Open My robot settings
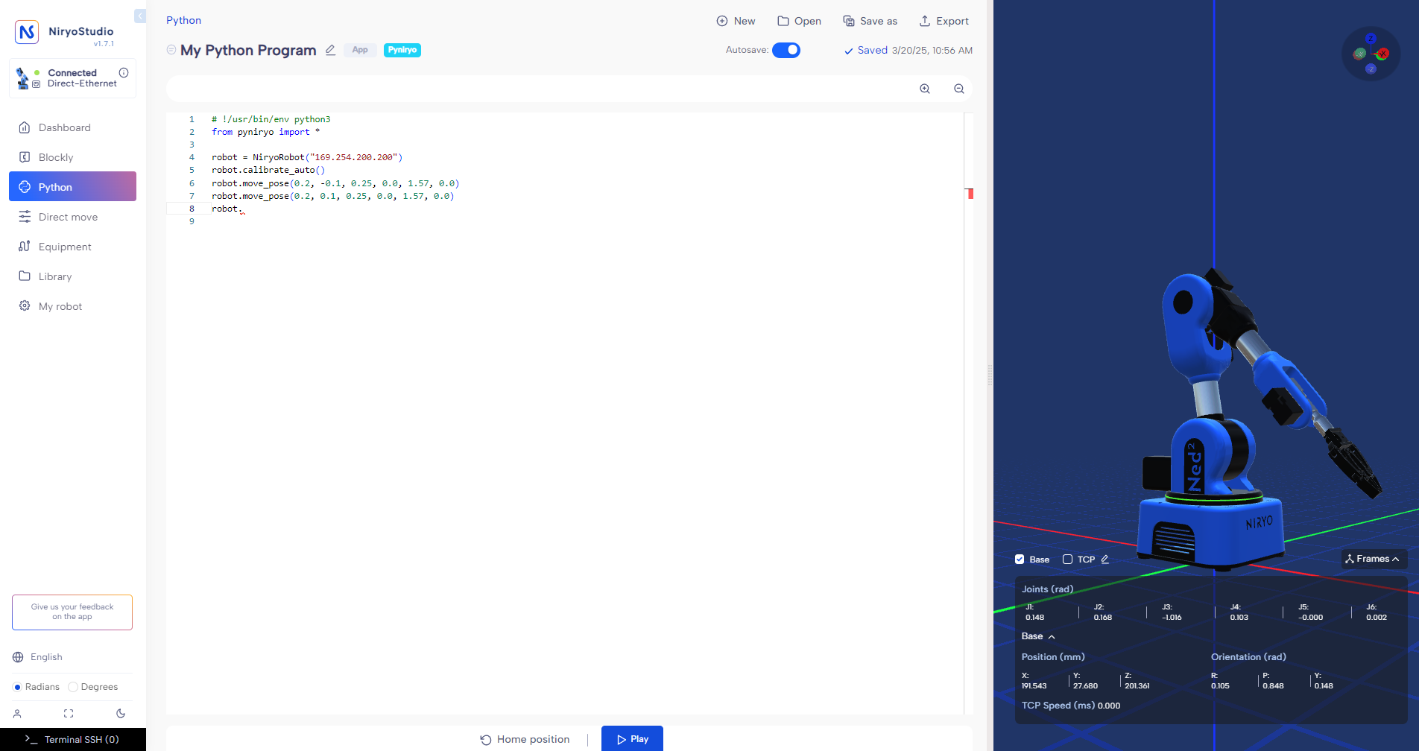 pos(72,306)
